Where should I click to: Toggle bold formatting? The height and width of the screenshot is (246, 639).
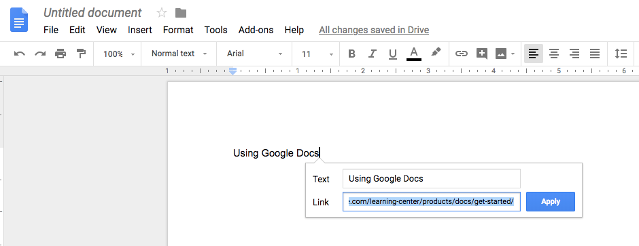pos(352,54)
